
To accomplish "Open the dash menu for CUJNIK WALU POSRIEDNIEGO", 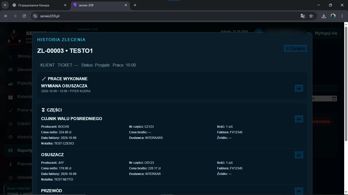I will click(299, 119).
